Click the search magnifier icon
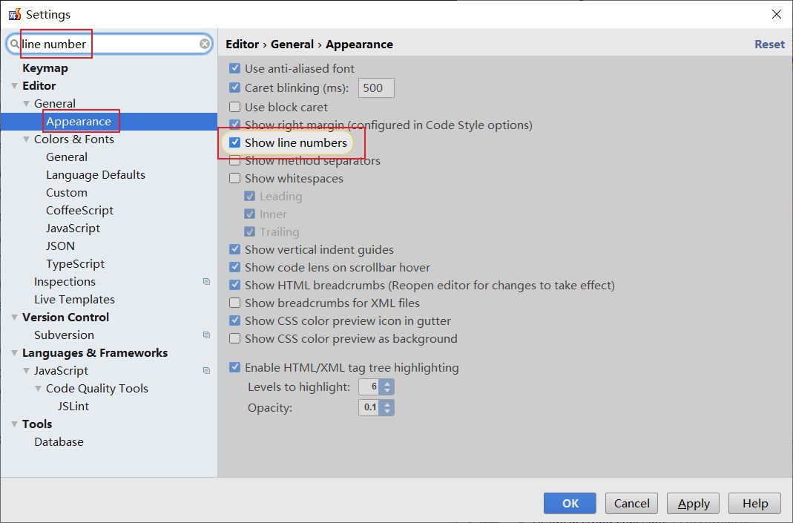The image size is (793, 523). click(x=15, y=45)
